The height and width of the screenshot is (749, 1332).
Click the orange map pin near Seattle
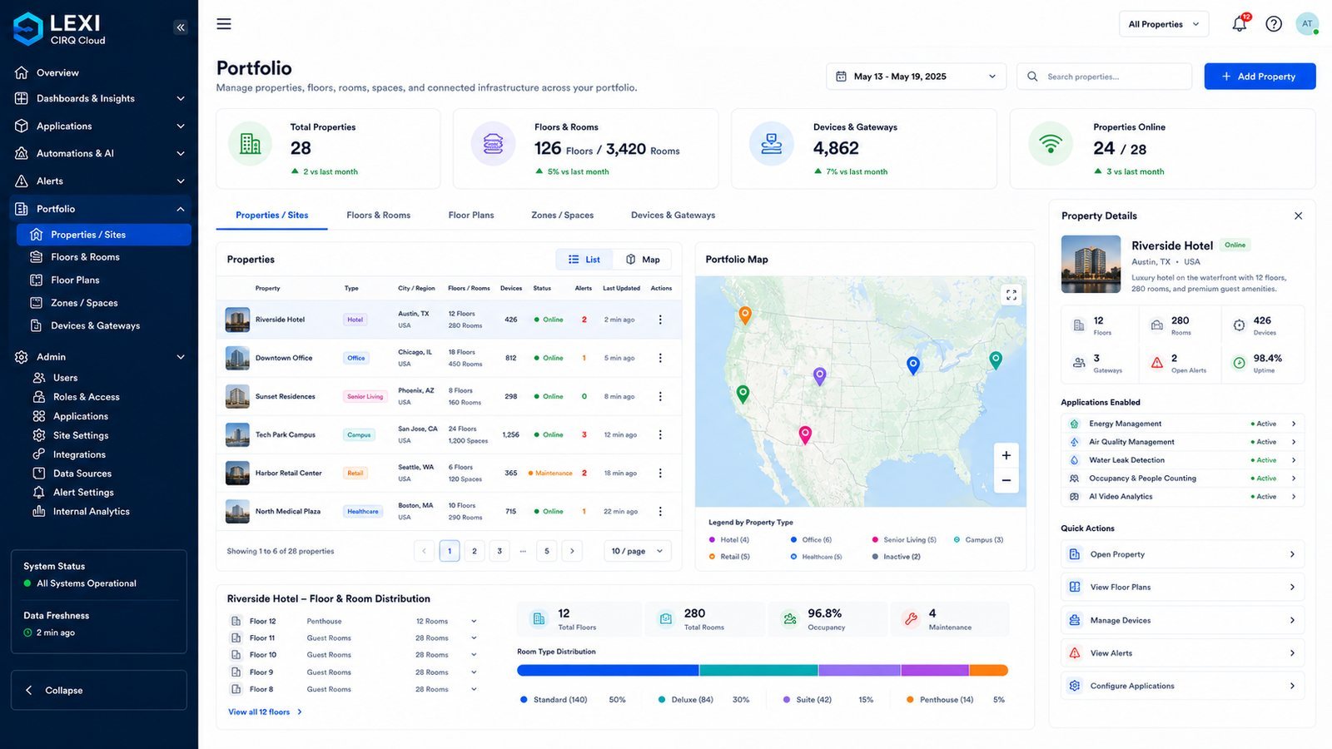(x=745, y=315)
